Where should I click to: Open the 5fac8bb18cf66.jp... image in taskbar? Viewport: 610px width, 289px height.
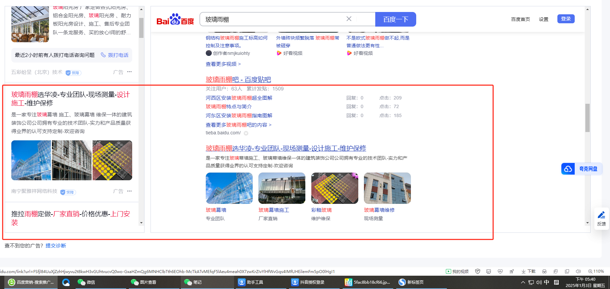[367, 282]
